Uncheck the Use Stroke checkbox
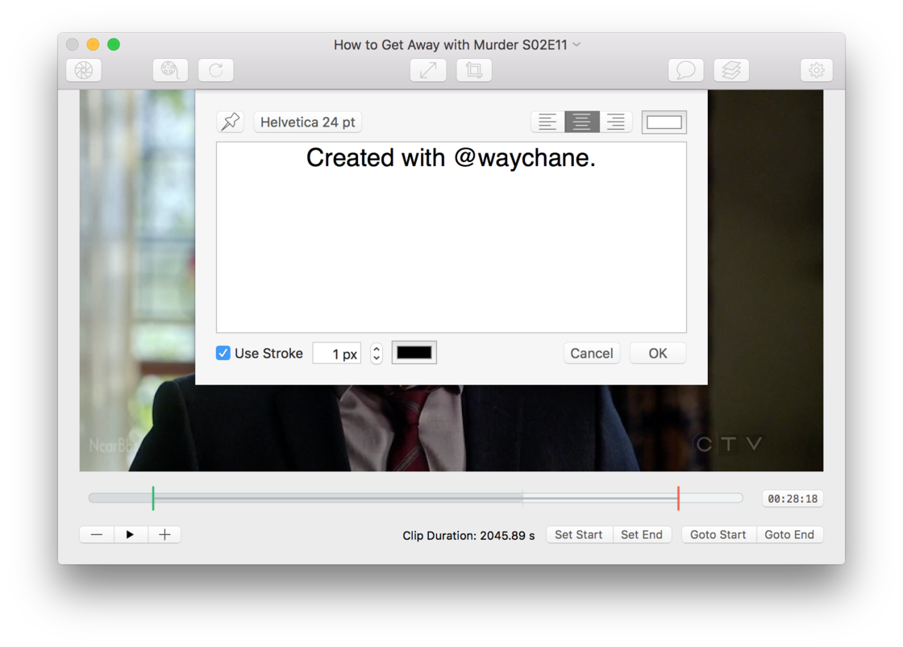The height and width of the screenshot is (647, 903). tap(223, 353)
